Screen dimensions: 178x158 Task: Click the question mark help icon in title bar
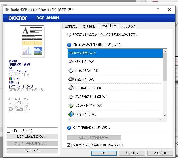(x=158, y=10)
